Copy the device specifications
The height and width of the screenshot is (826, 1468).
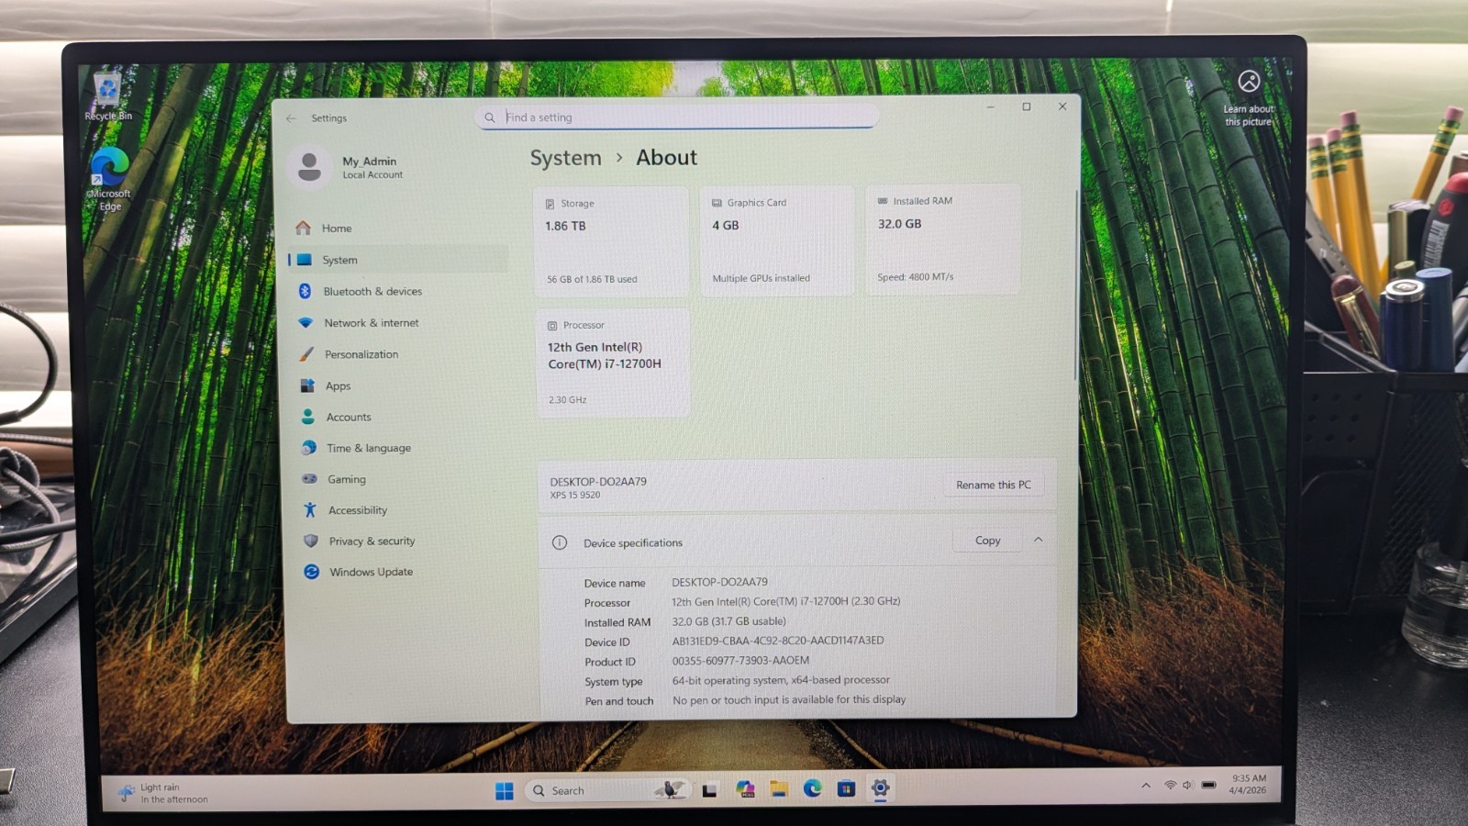987,541
